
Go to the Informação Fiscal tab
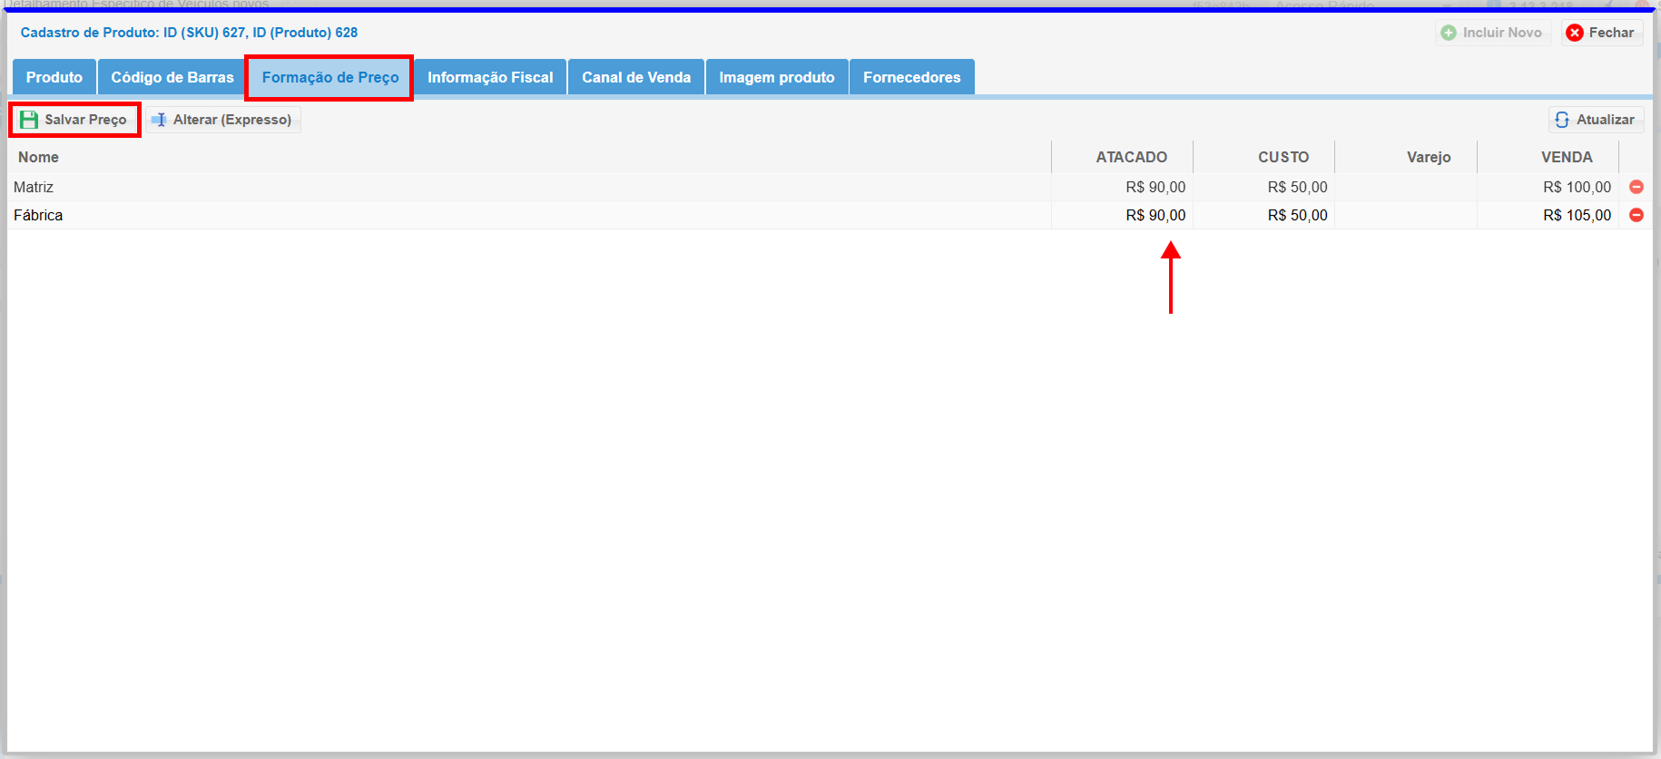click(490, 77)
